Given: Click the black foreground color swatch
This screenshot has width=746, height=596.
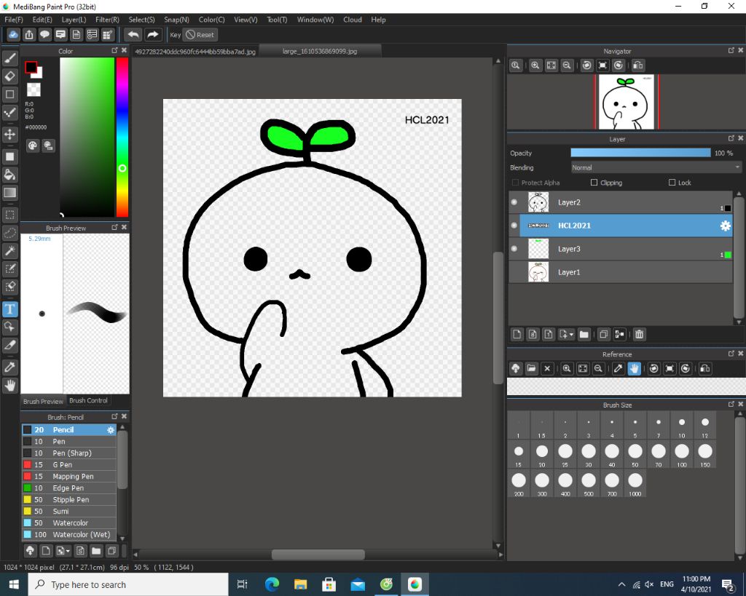Looking at the screenshot, I should (x=31, y=68).
